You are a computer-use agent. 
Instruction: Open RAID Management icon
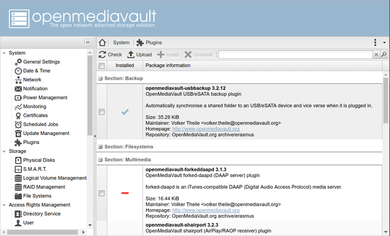pos(18,187)
